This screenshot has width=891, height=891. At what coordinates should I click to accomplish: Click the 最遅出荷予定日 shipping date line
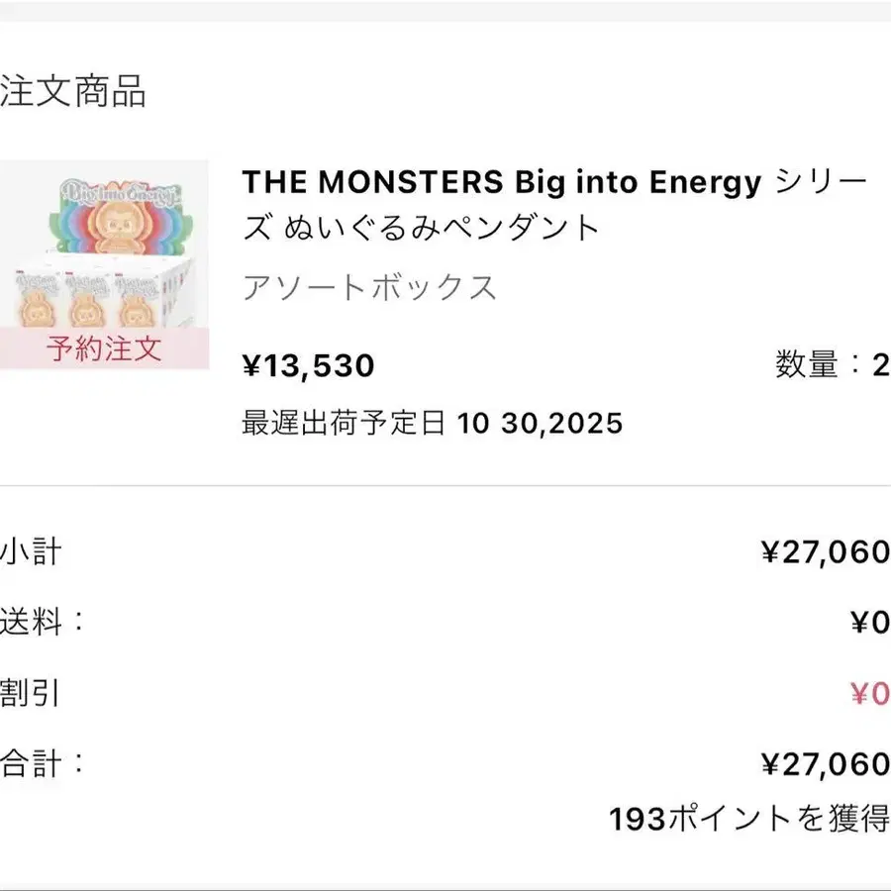click(433, 424)
